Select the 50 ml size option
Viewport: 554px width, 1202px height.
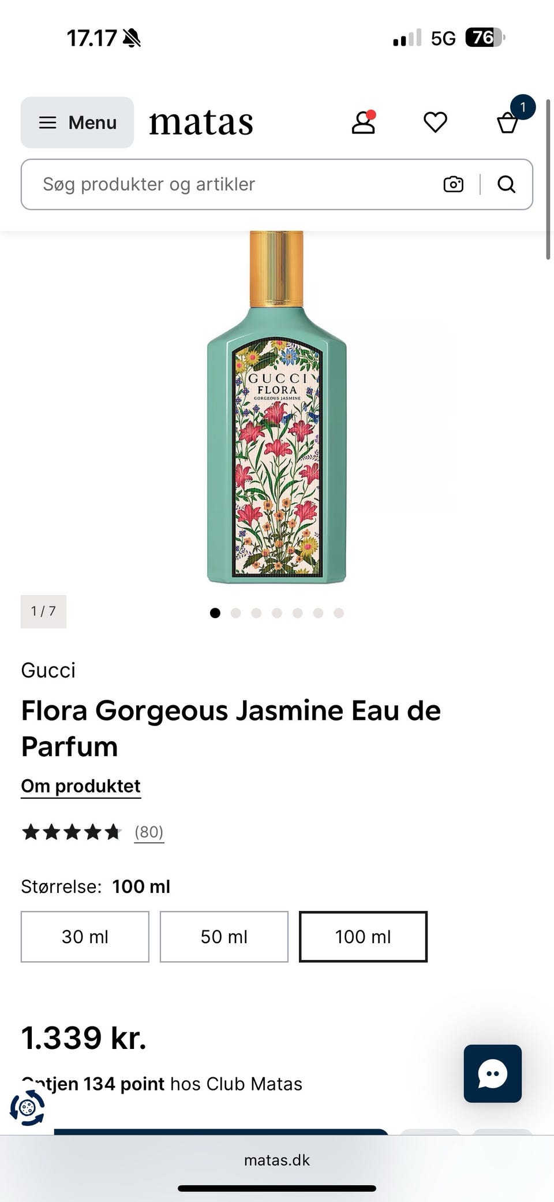tap(224, 936)
